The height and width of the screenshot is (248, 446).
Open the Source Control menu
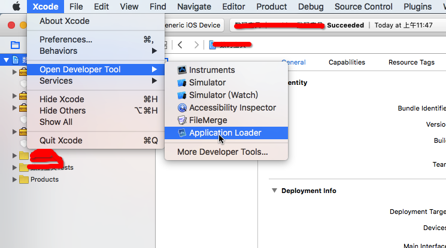(363, 7)
